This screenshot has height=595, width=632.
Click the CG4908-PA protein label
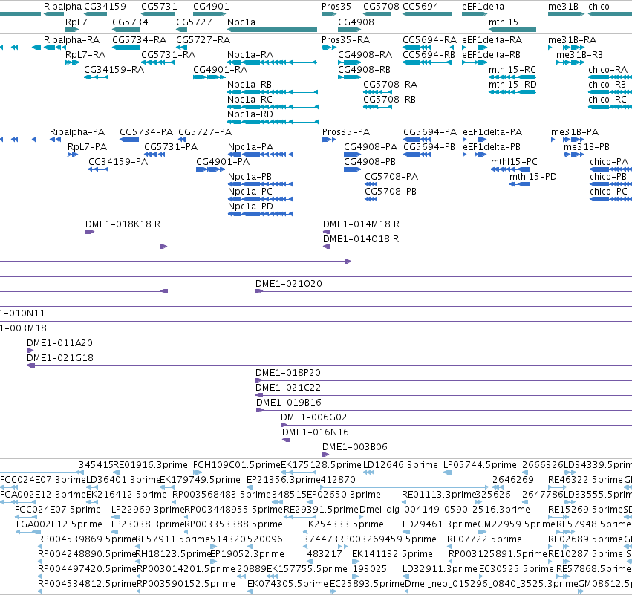pos(371,147)
